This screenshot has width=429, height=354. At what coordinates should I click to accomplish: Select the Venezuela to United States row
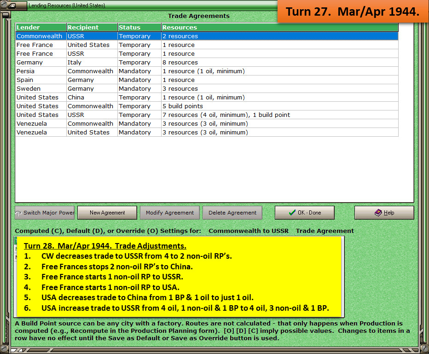click(207, 133)
